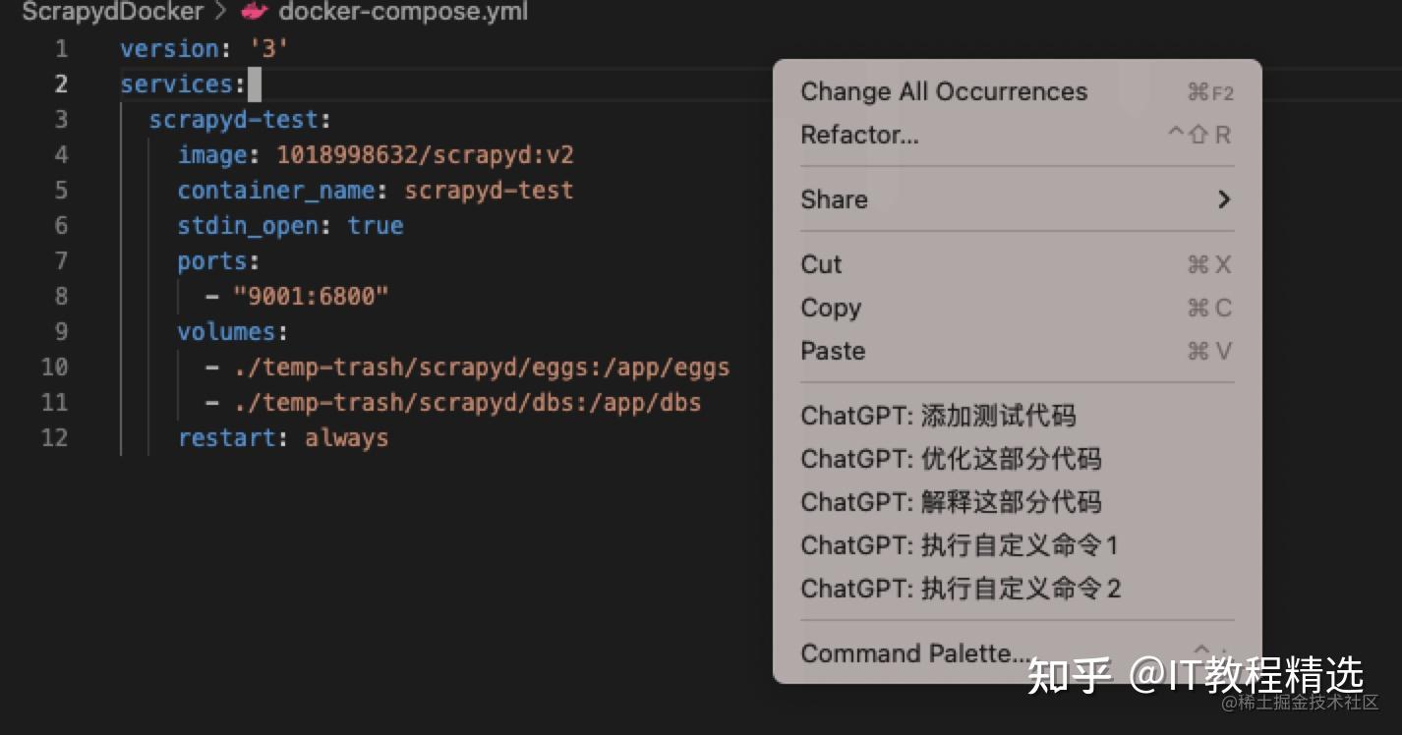
Task: Run ChatGPT: 解释这部分代码 command
Action: coord(1017,502)
